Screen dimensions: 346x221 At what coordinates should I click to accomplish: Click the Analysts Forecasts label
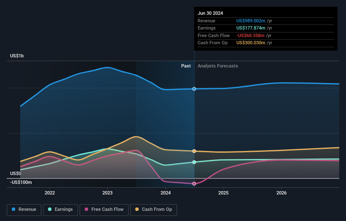pyautogui.click(x=218, y=66)
